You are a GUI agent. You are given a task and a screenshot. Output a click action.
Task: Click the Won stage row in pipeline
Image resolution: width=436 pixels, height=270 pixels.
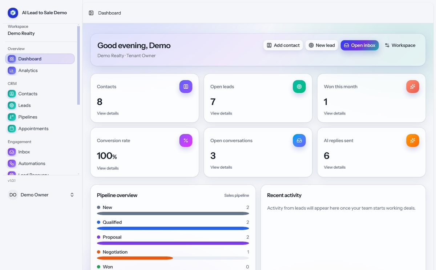tap(173, 267)
